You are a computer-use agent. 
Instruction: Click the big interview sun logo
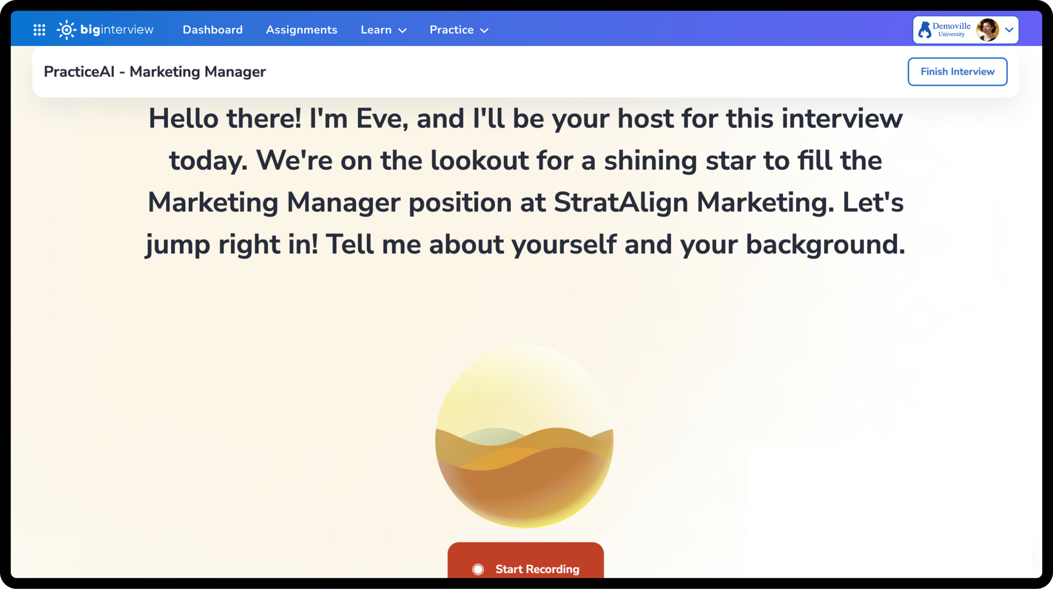click(x=67, y=29)
